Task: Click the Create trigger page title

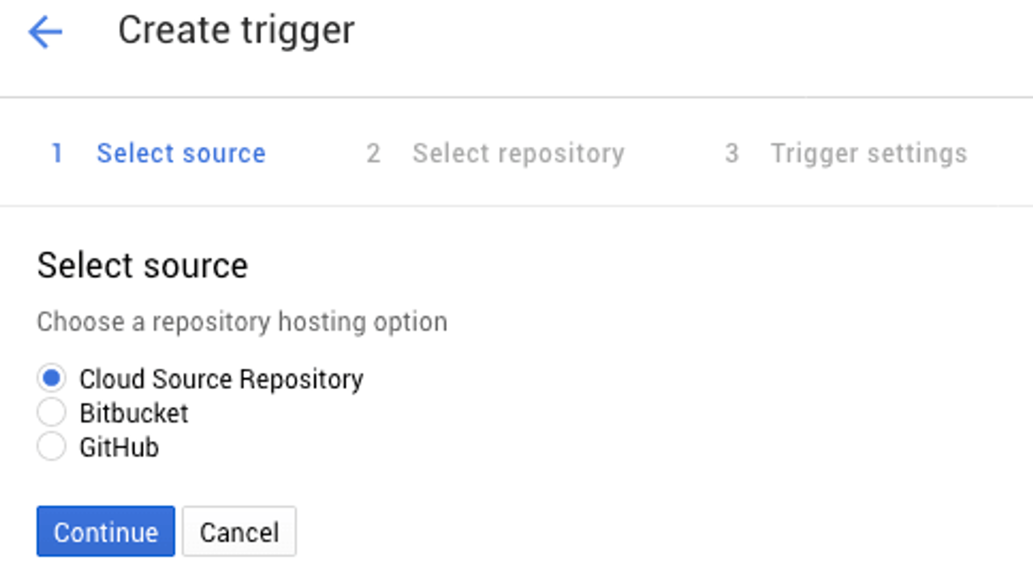Action: 236,30
